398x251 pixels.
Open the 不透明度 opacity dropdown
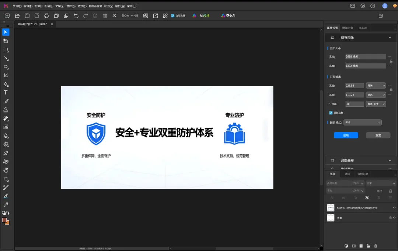point(362,183)
